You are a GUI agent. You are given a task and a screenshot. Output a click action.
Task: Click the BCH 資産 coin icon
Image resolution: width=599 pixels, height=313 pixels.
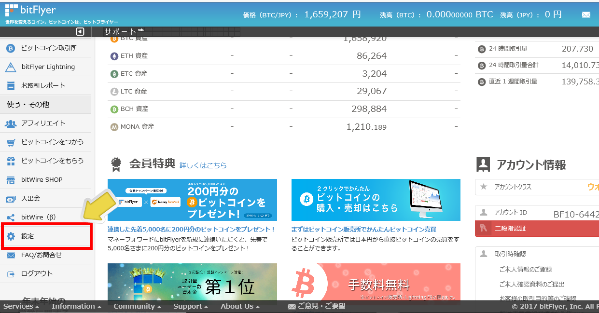pos(114,109)
